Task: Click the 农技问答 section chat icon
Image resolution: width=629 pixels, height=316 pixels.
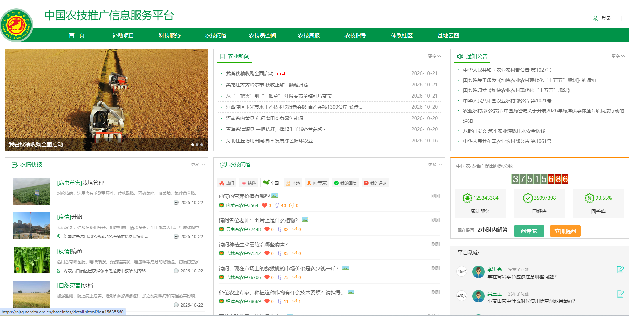Action: click(x=223, y=165)
